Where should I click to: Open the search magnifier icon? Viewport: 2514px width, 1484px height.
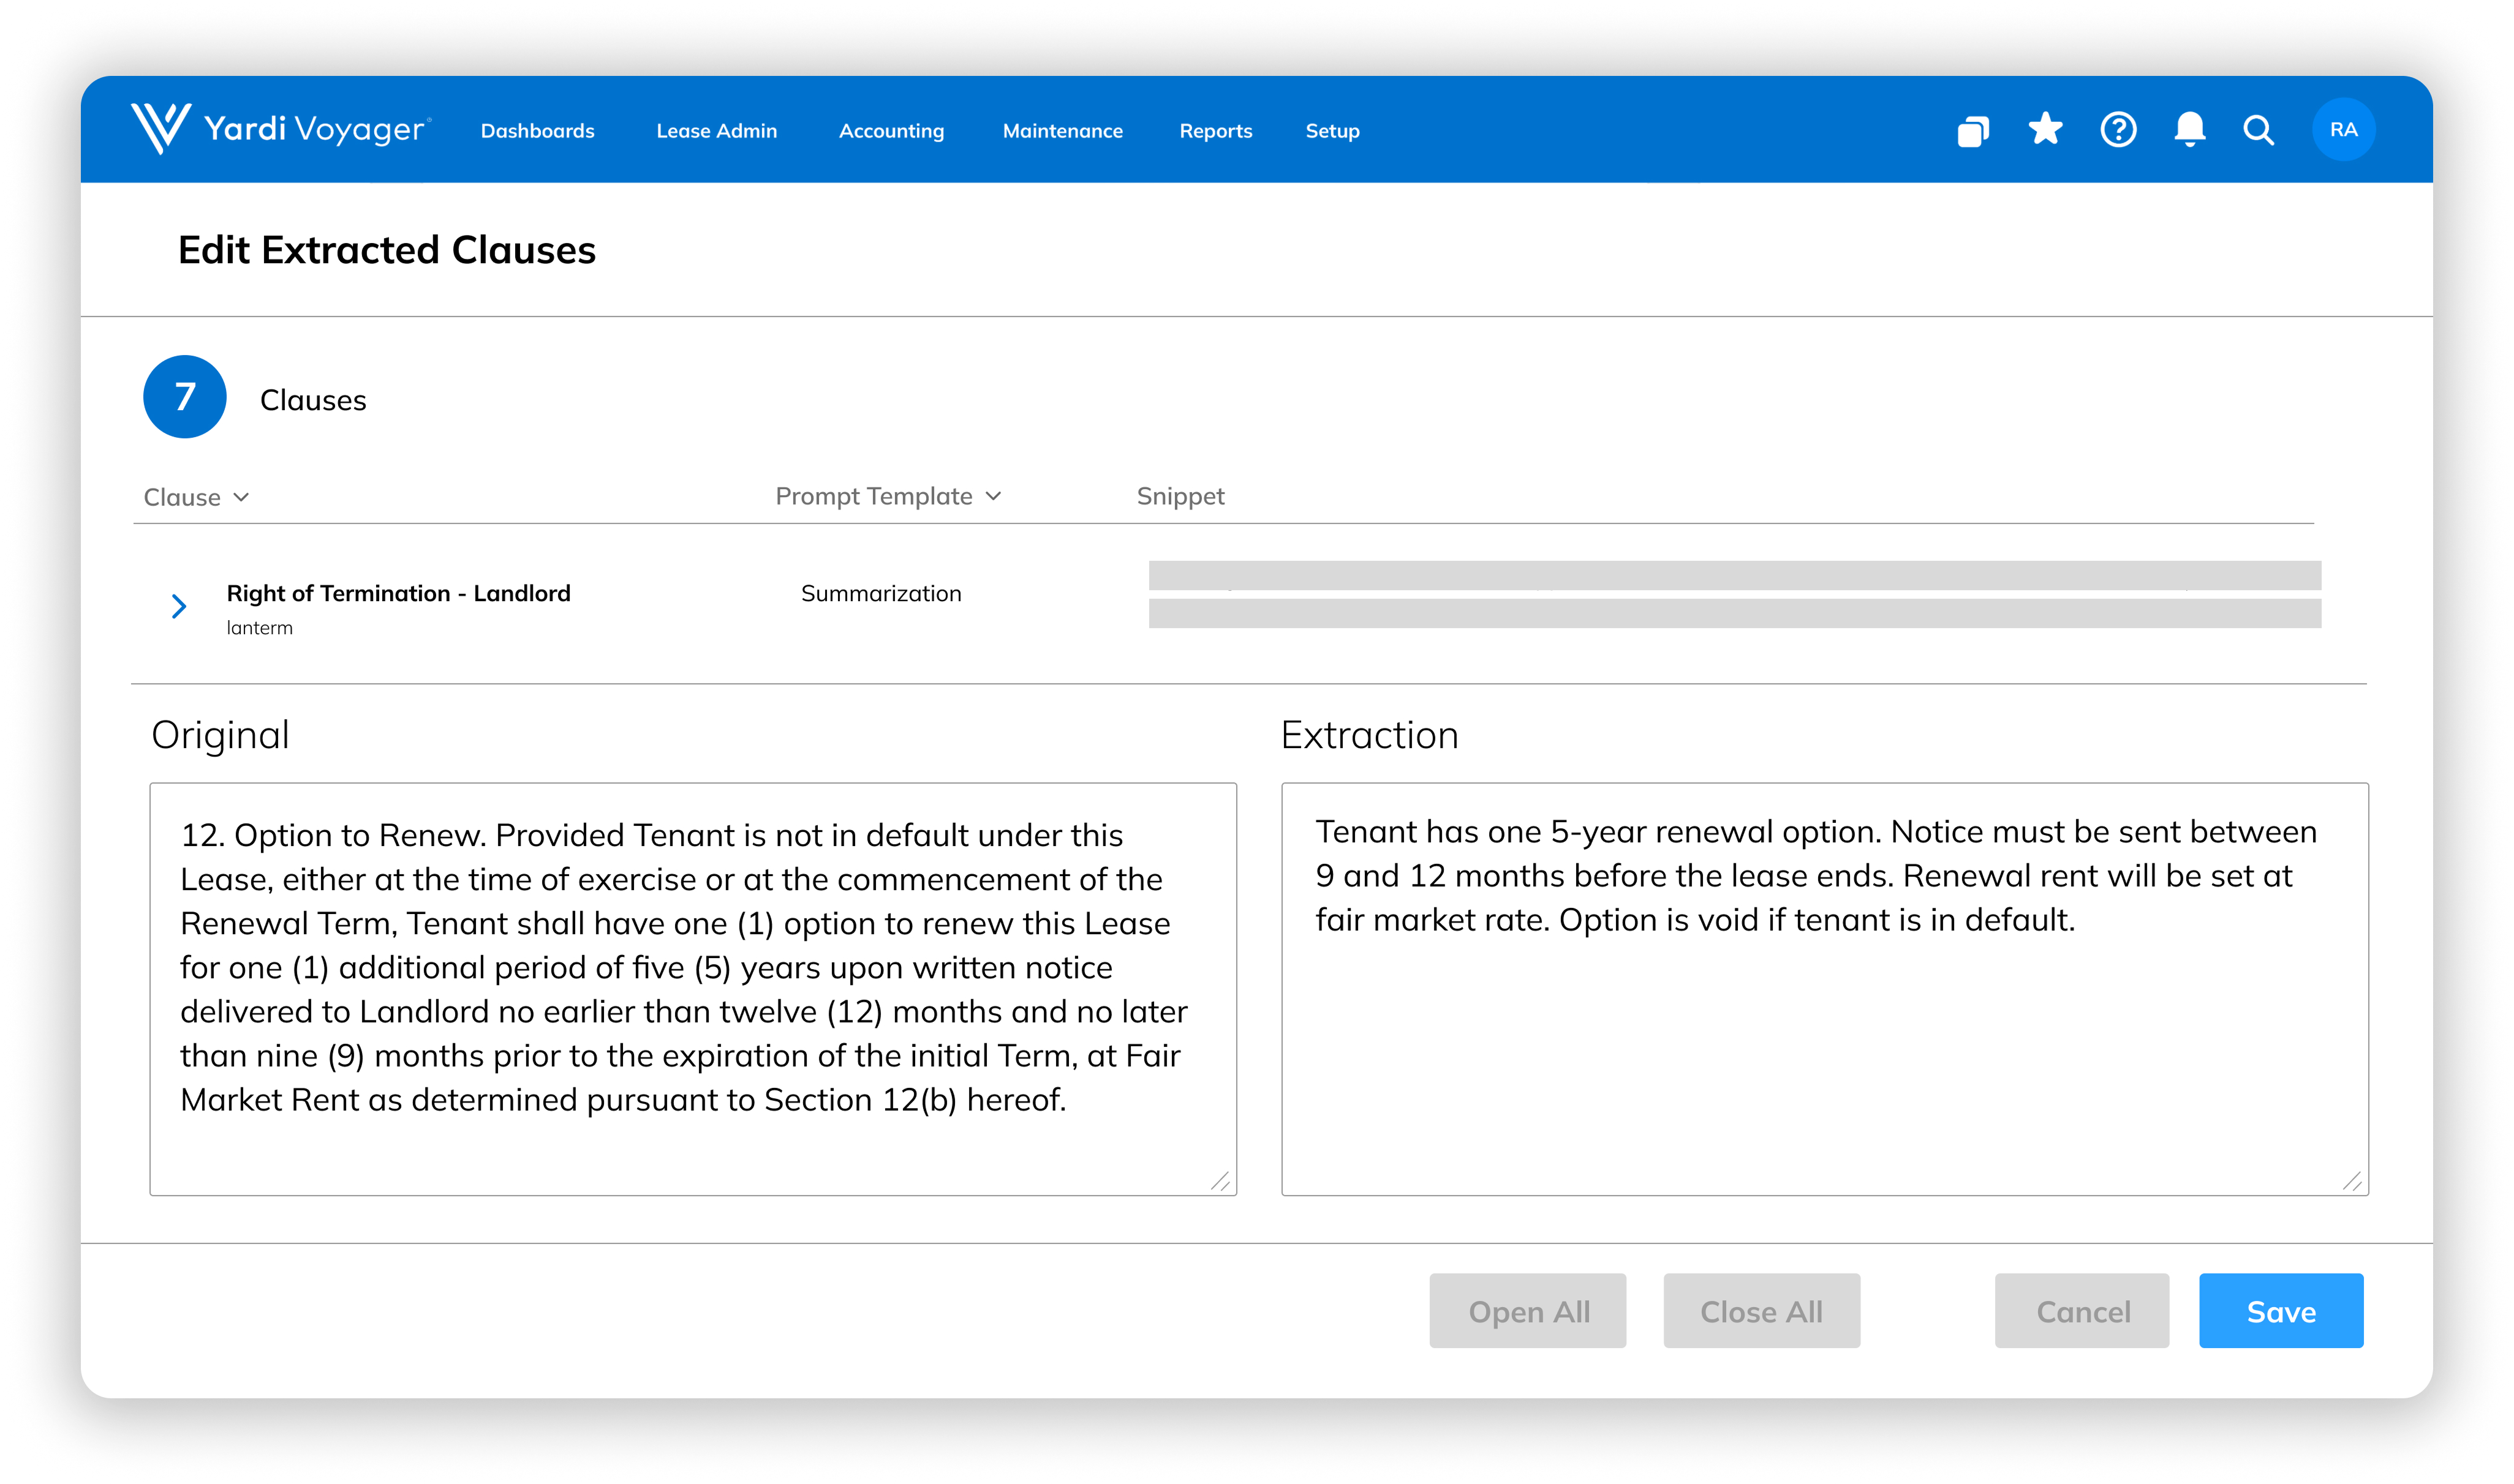click(2258, 130)
